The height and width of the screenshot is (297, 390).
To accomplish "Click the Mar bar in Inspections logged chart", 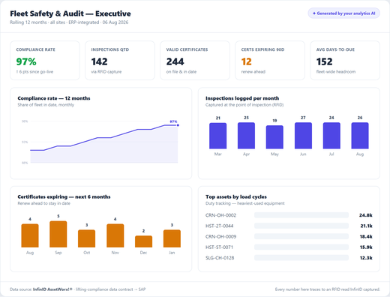I will click(x=218, y=136).
